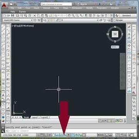Screen dimensions: 139x139
Task: Select the Move modify tool
Action: coord(129,46)
